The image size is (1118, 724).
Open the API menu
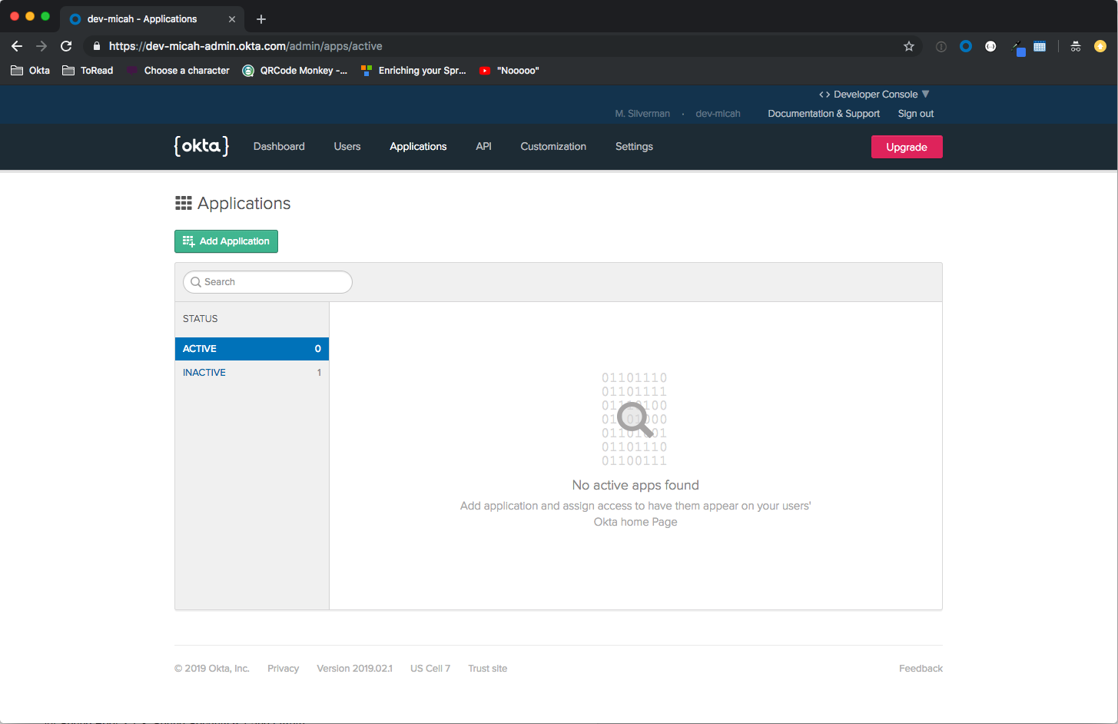tap(483, 146)
